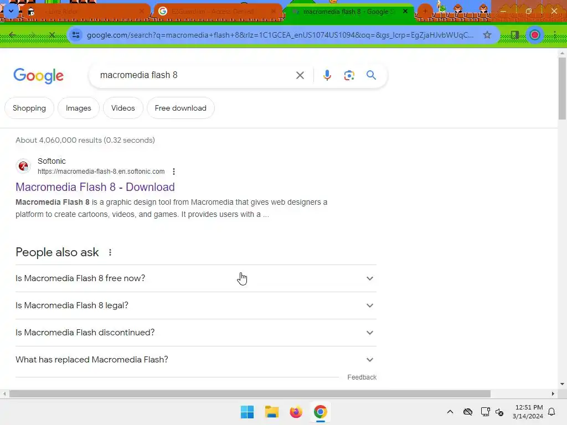Clear the search query with X
The width and height of the screenshot is (567, 425).
tap(300, 75)
